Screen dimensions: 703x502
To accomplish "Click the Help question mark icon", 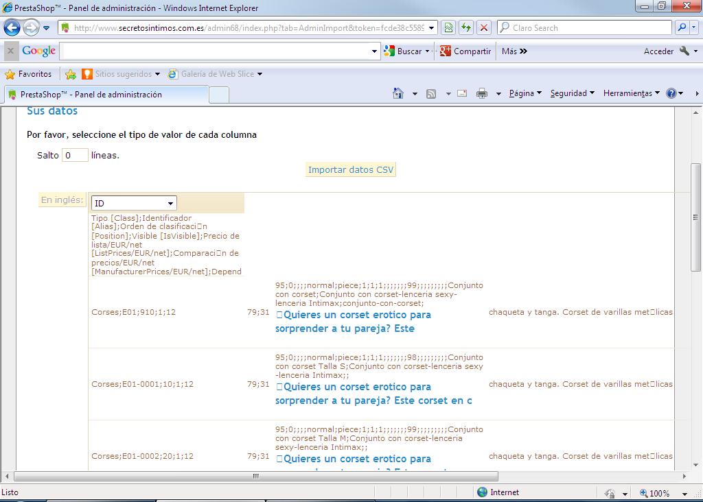I will coord(671,93).
